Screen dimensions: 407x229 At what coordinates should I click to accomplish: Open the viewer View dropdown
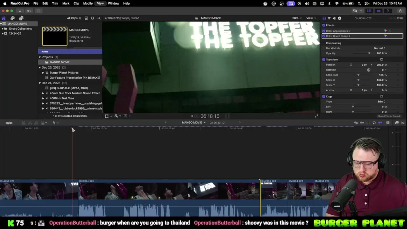[x=311, y=18]
